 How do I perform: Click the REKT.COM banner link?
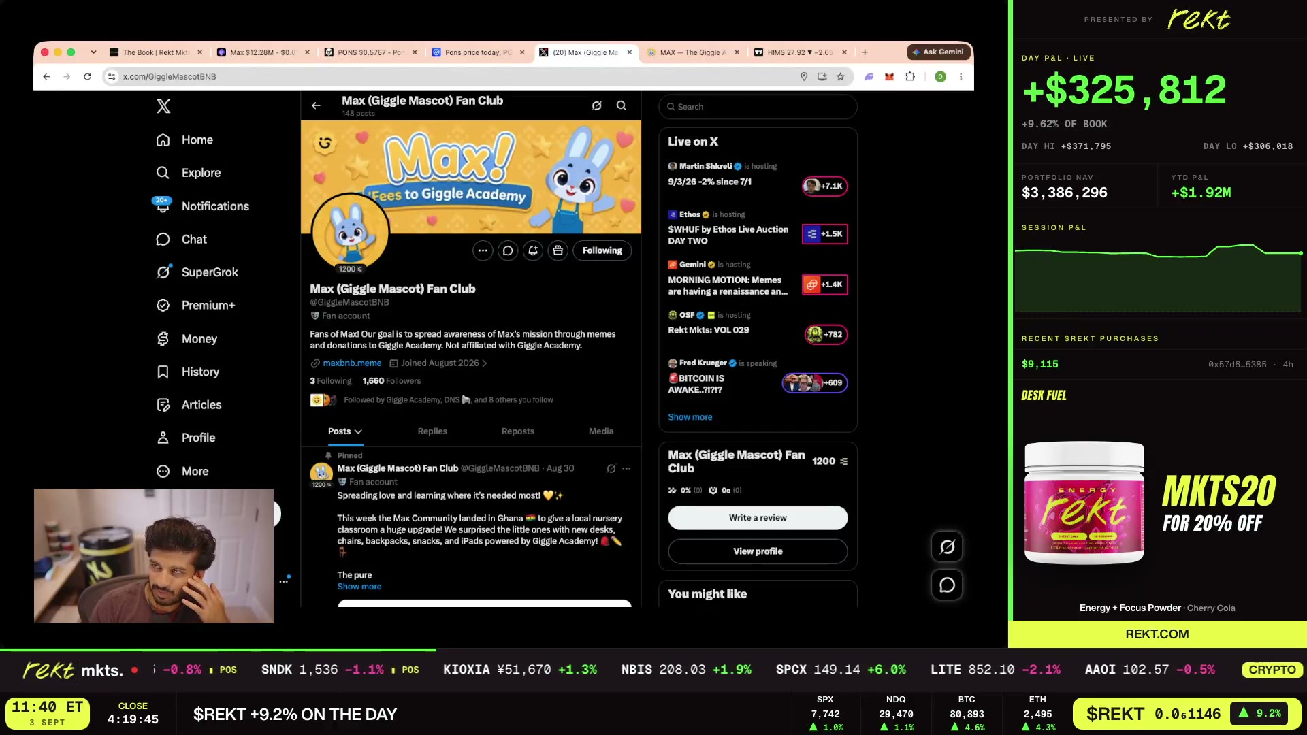1157,634
